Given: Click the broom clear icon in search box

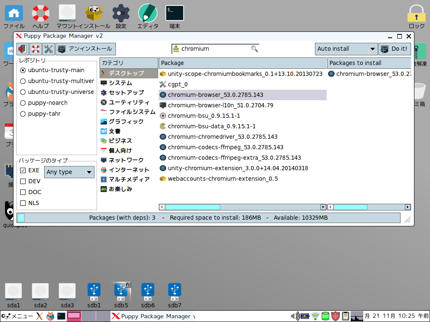Looking at the screenshot, I should [176, 49].
